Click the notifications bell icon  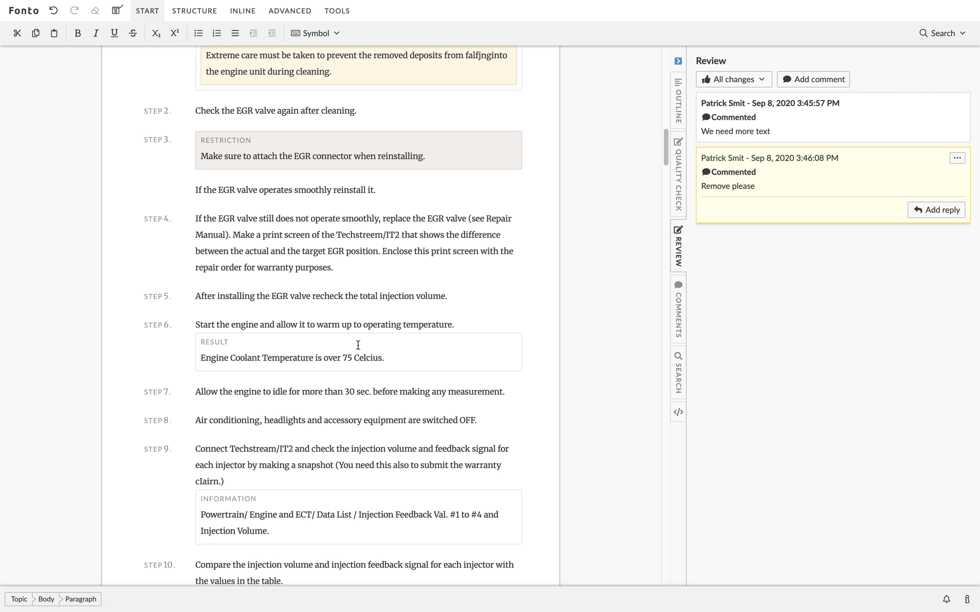point(947,599)
